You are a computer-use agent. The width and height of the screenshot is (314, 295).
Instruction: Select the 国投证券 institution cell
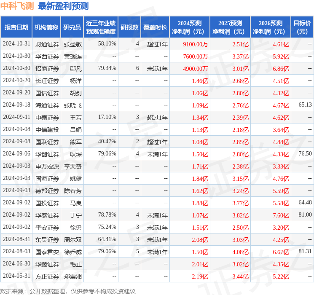(x=47, y=203)
